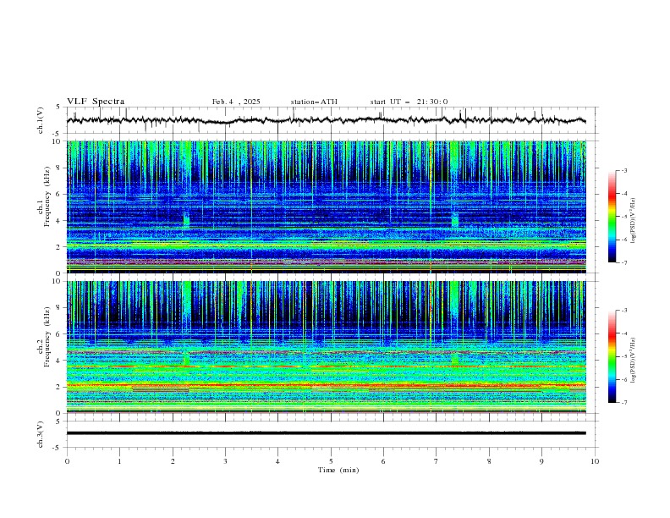Click the '0' tick on time axis
This screenshot has height=518, width=670.
click(67, 461)
